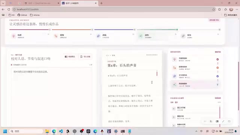
Task: Click the 润色 step sparkle icon
Action: coord(141,36)
